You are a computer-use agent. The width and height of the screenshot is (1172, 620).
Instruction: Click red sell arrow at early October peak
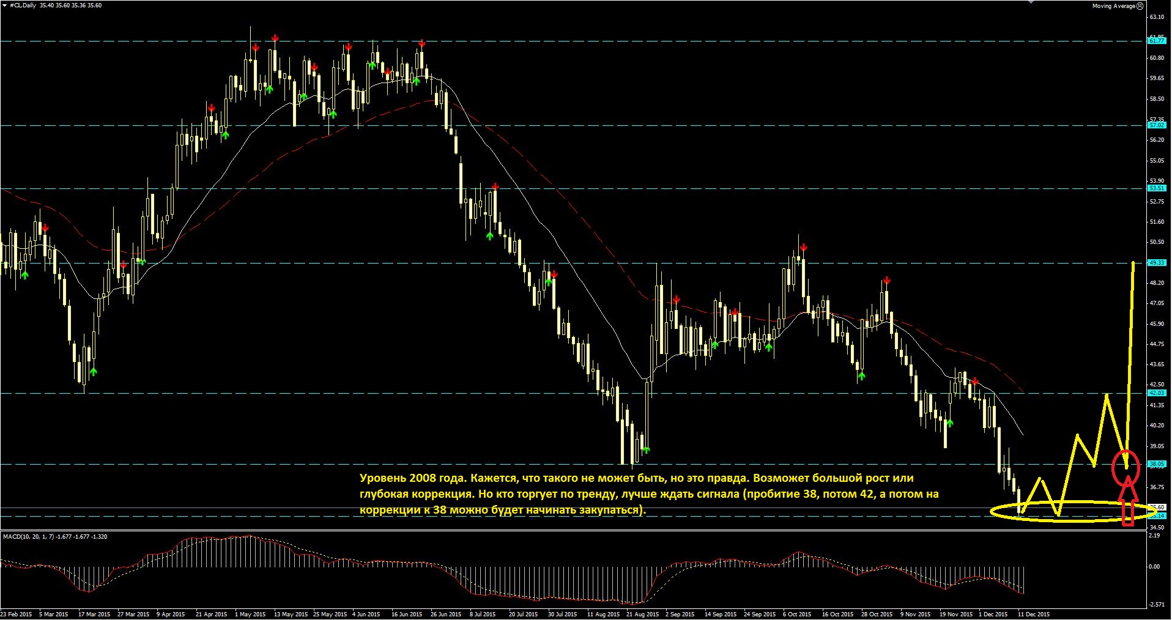coord(804,248)
